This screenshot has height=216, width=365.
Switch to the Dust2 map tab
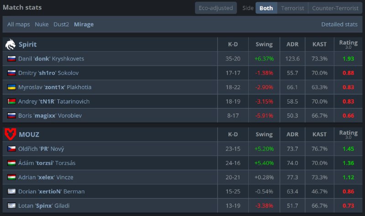(61, 24)
